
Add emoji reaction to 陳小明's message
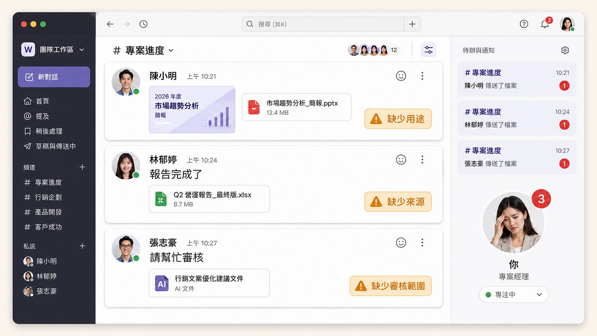coord(401,75)
